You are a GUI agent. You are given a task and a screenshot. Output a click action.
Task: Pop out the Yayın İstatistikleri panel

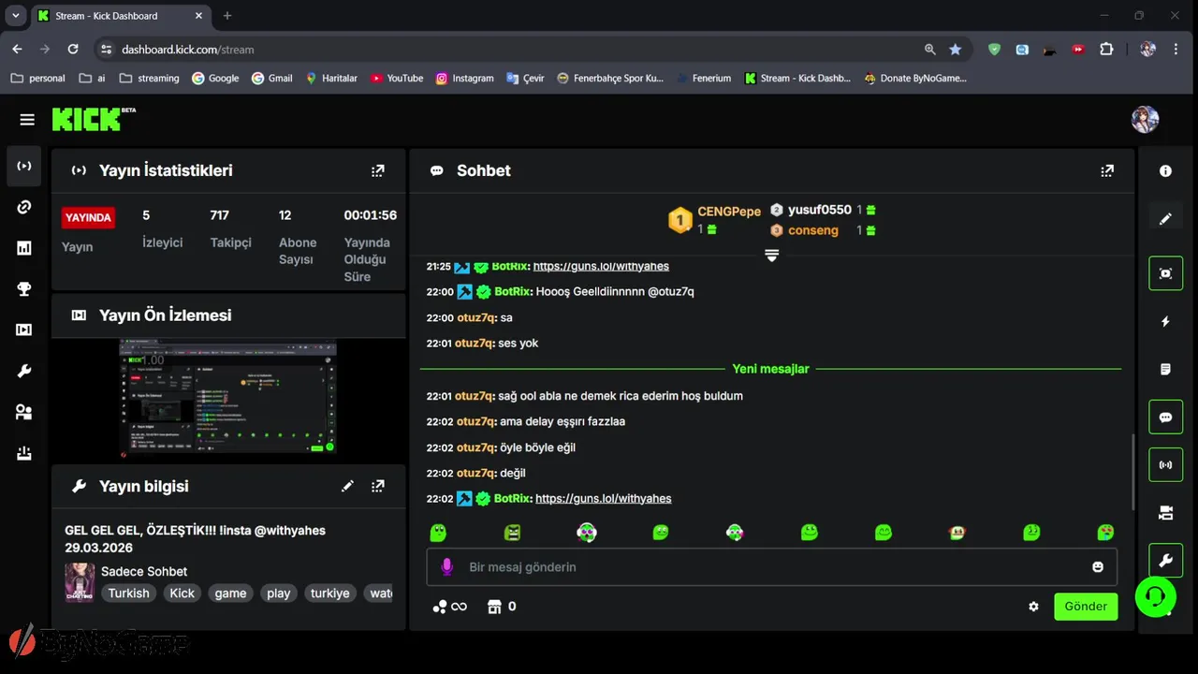(377, 170)
